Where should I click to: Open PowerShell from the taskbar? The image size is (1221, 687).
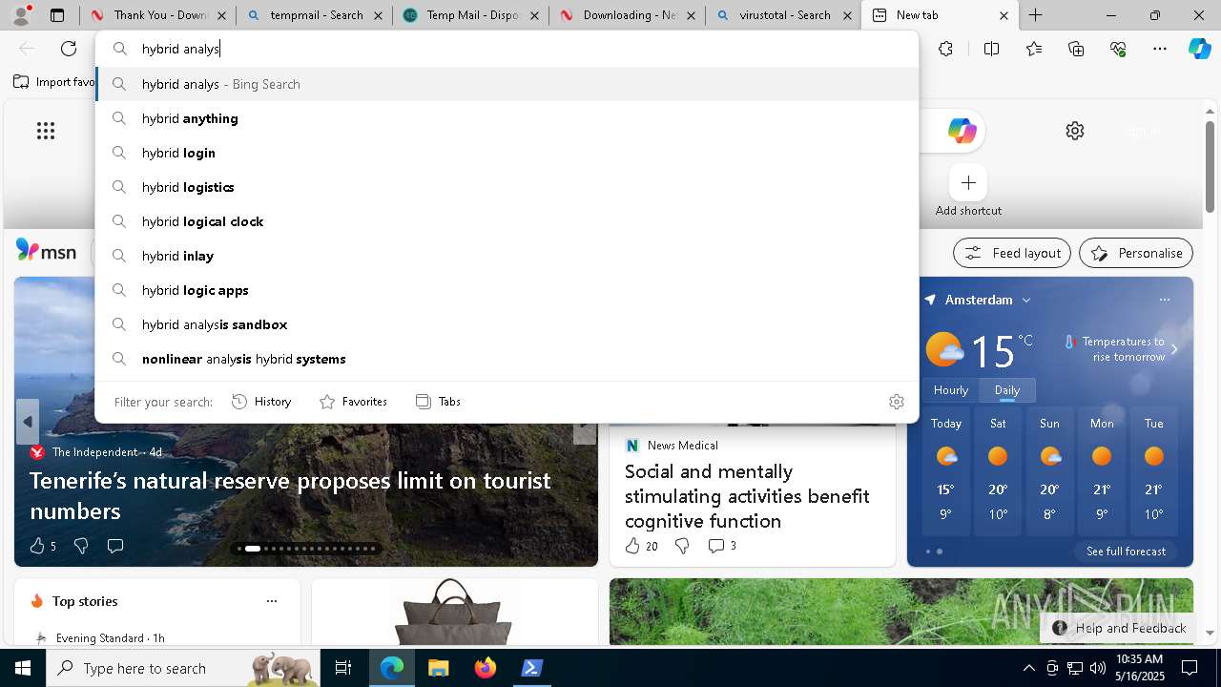pyautogui.click(x=532, y=668)
